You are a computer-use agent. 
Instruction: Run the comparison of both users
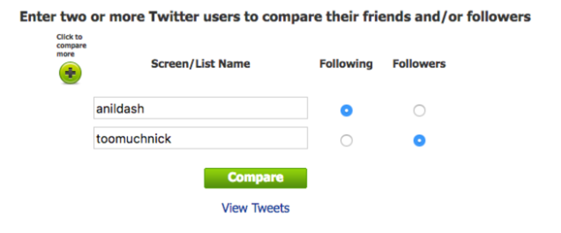pyautogui.click(x=255, y=178)
